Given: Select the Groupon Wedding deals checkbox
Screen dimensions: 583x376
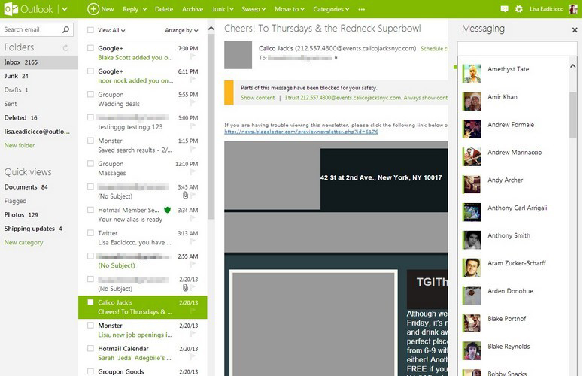Looking at the screenshot, I should pos(90,94).
